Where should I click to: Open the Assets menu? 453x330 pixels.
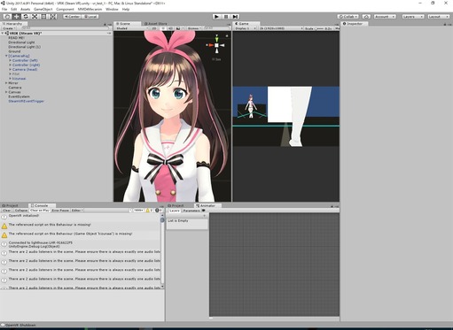pos(26,9)
